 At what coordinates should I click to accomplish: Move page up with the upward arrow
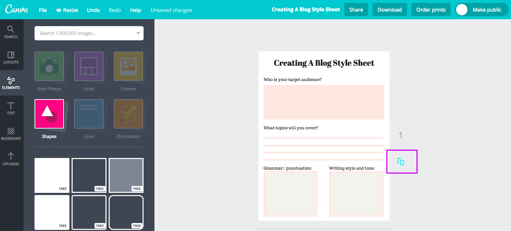point(401,125)
